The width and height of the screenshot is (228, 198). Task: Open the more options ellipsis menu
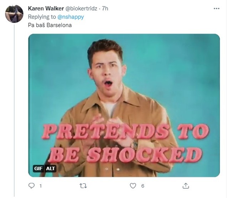point(216,8)
